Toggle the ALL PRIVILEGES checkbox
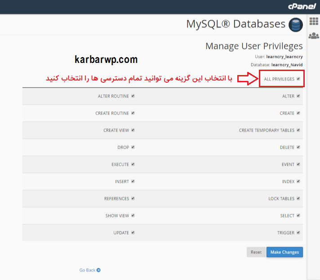 pos(298,79)
